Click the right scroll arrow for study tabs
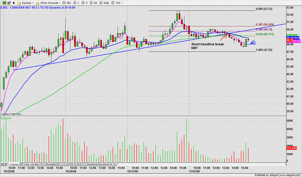The height and width of the screenshot is (177, 302). (x=6, y=164)
